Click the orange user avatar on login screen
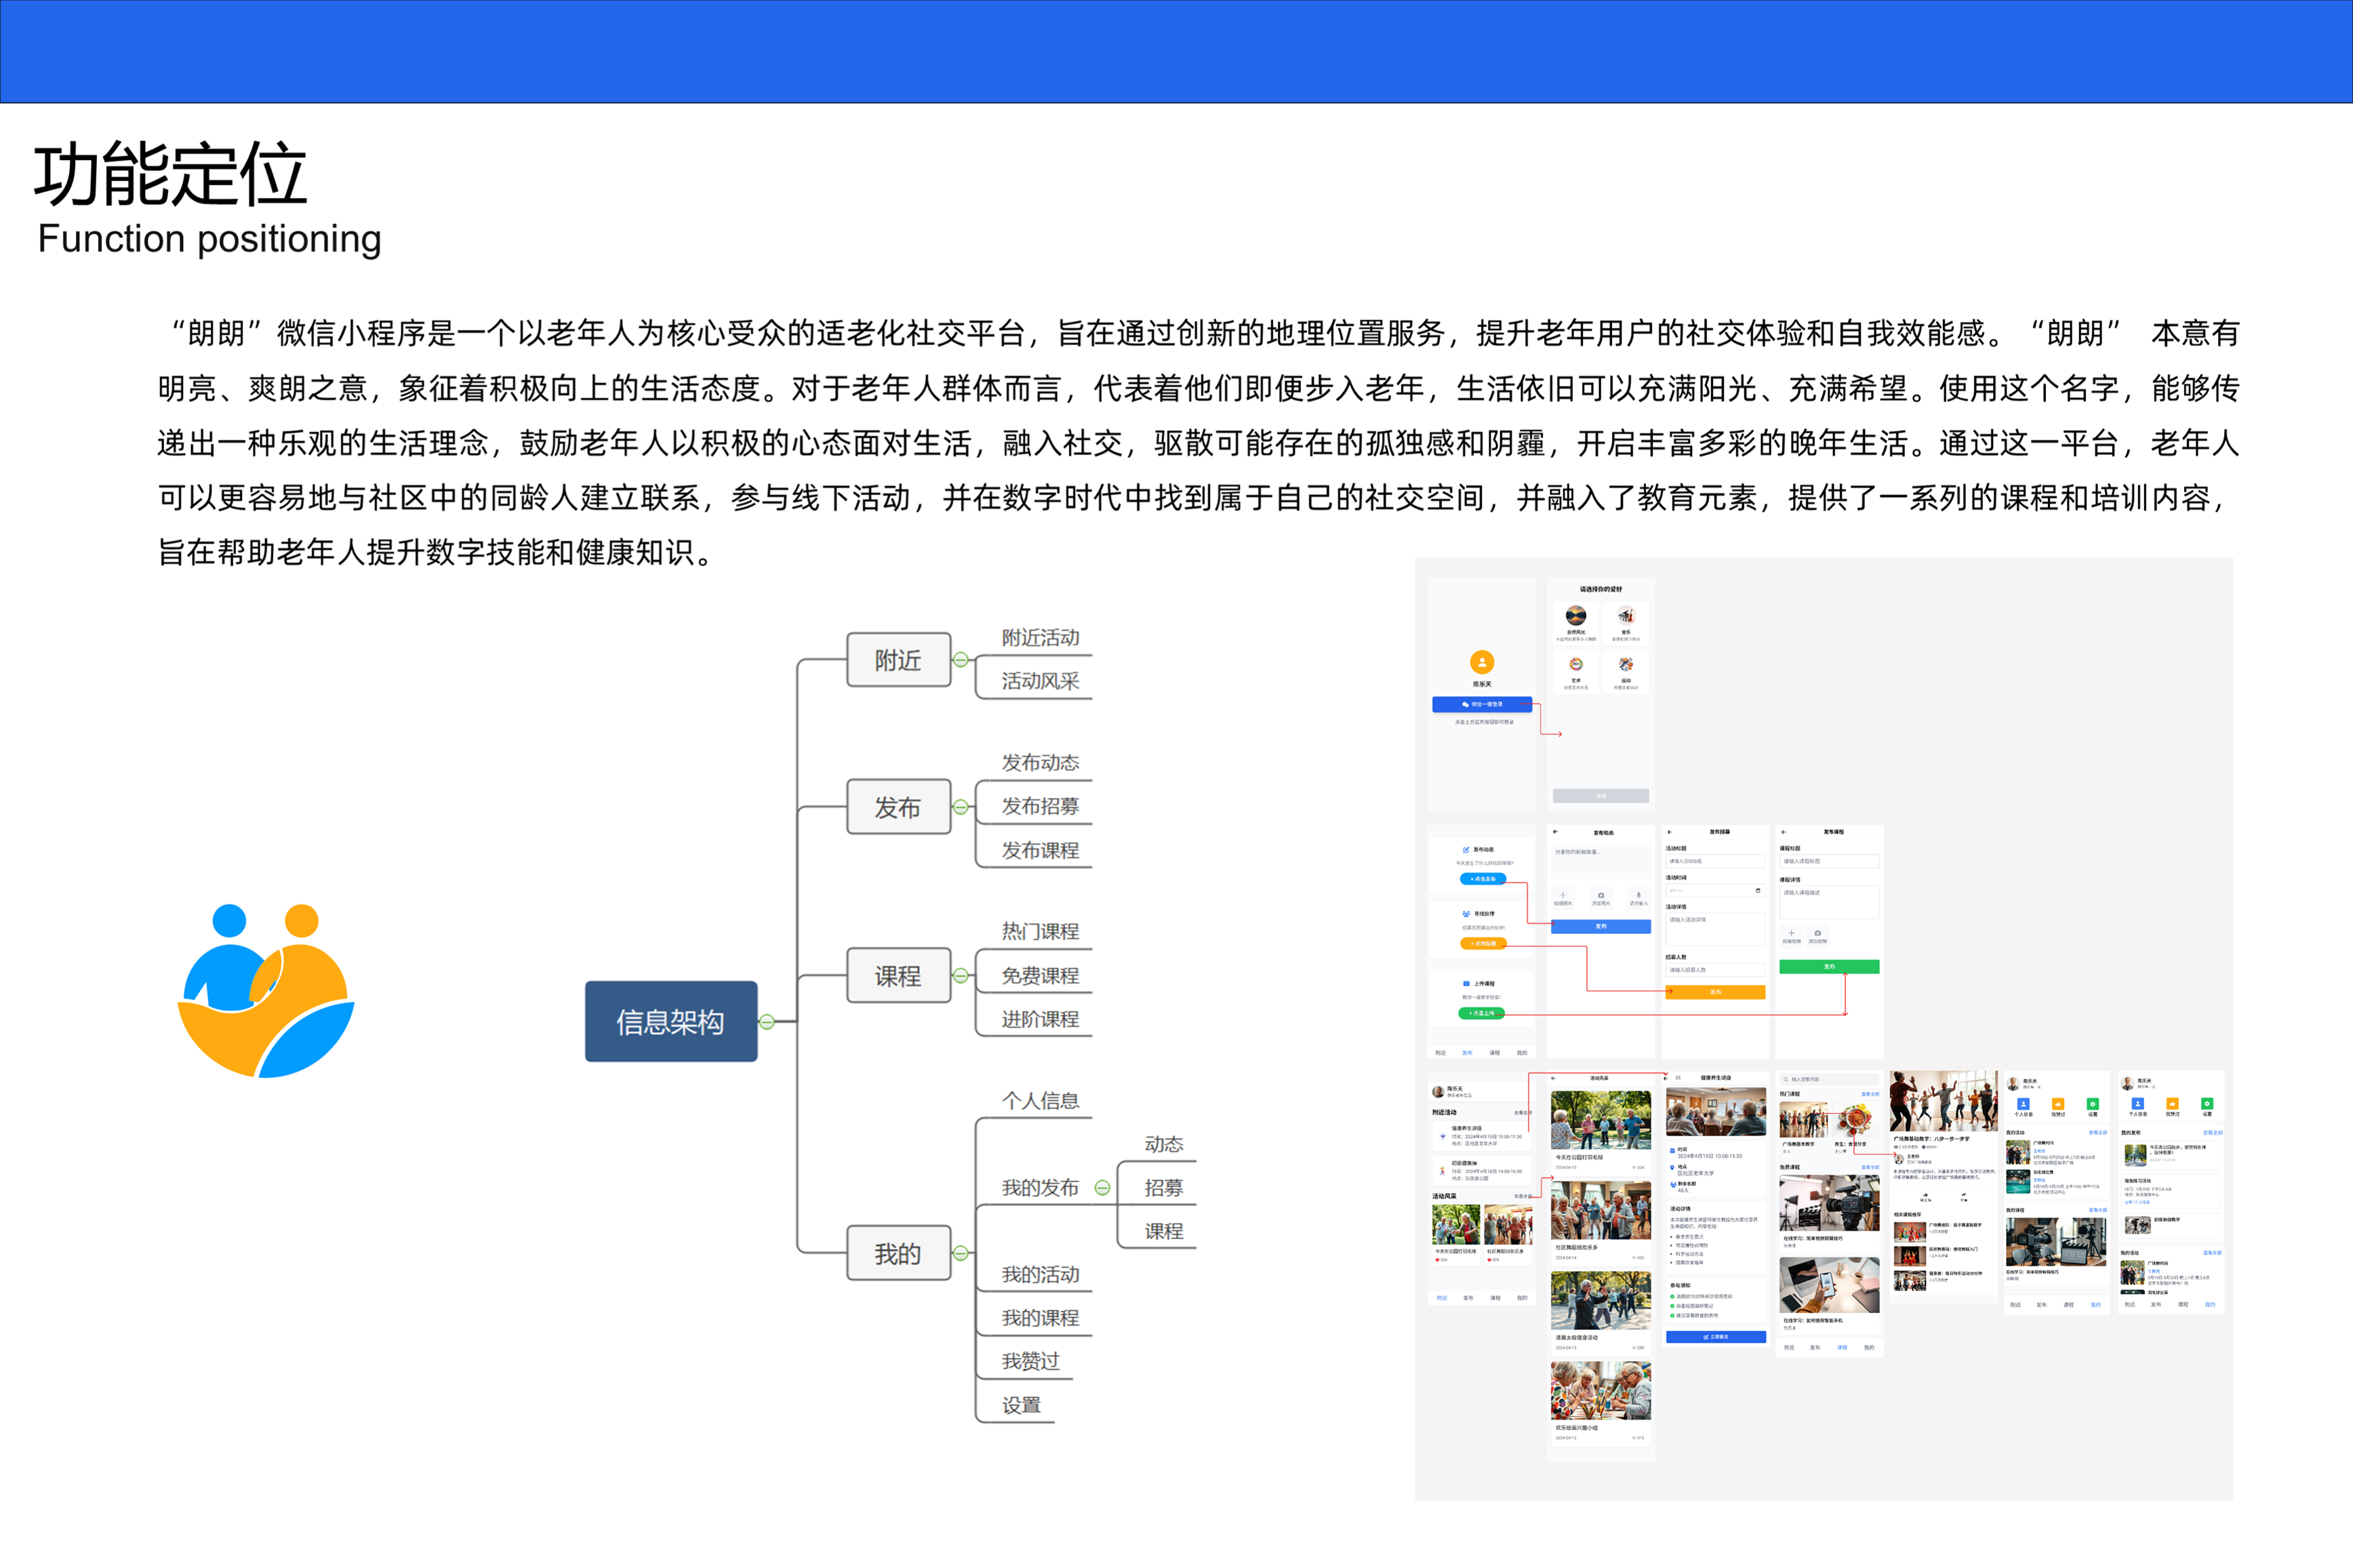 pyautogui.click(x=1481, y=662)
